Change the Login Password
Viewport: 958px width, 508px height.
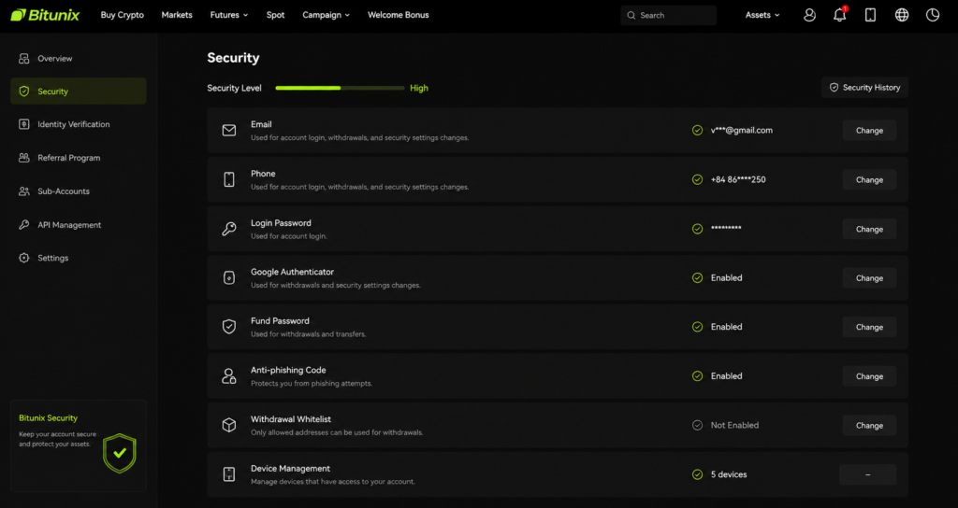click(869, 229)
